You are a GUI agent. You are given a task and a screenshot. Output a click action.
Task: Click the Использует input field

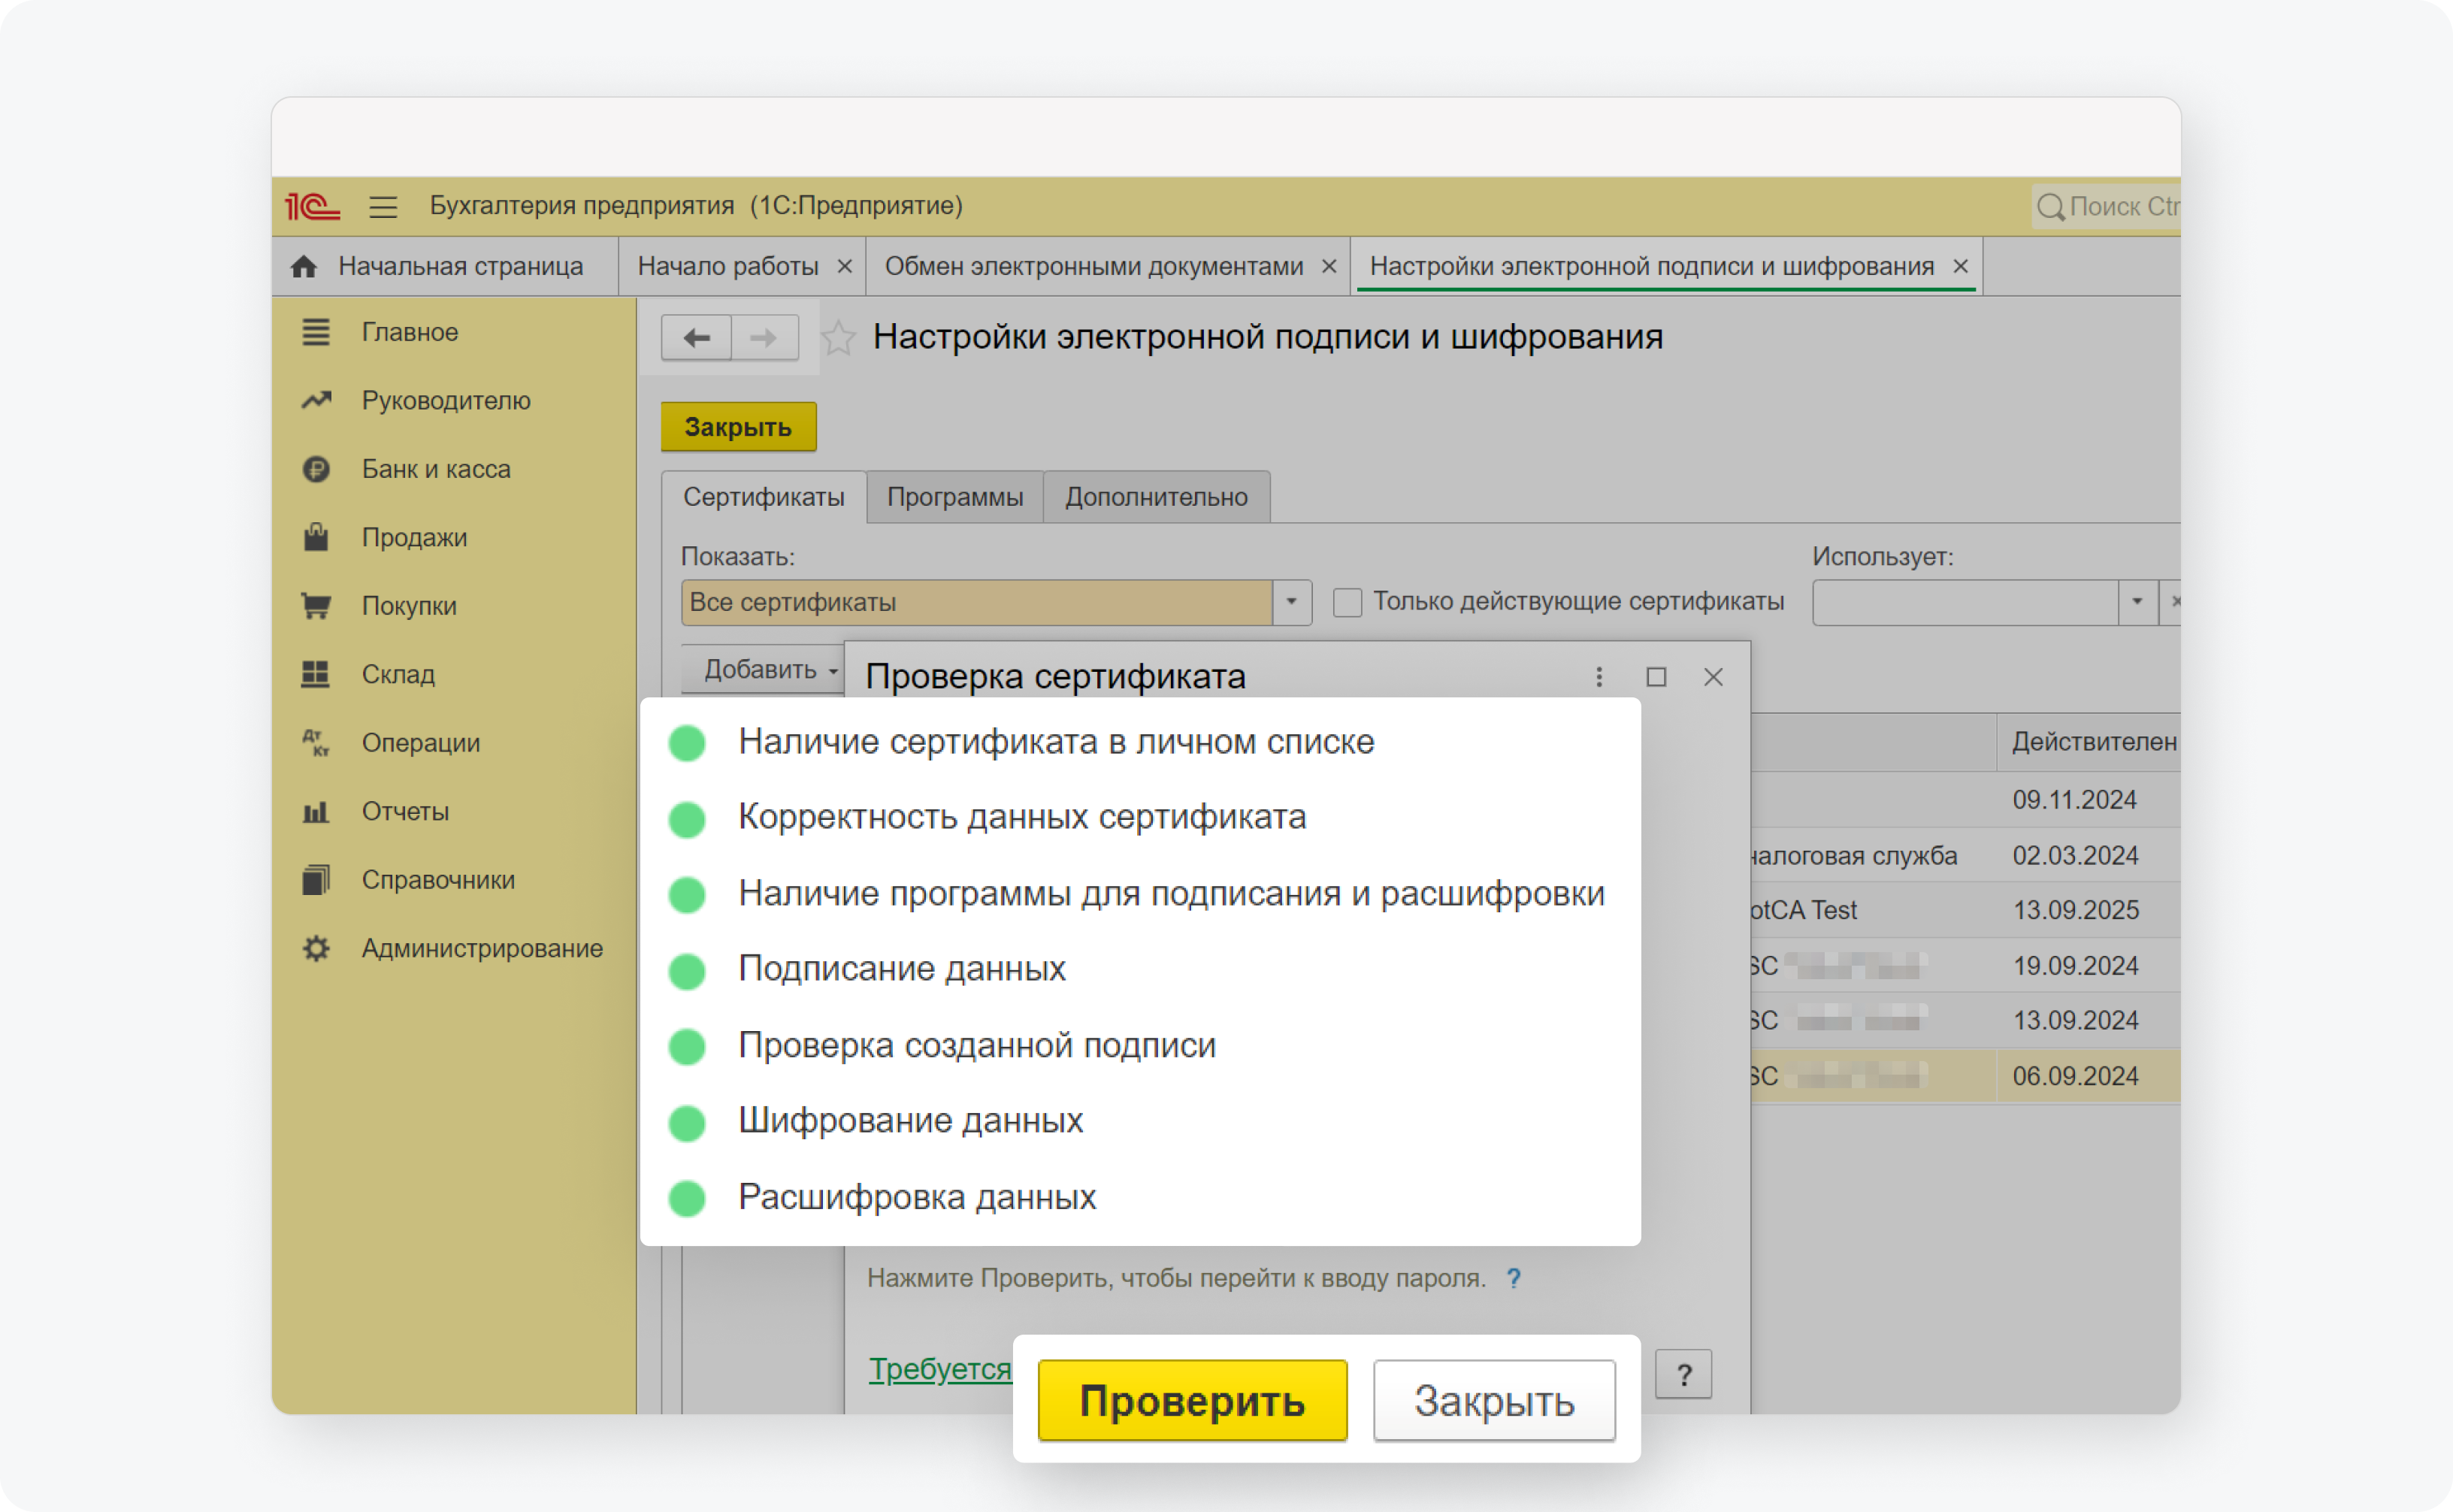click(x=1965, y=602)
